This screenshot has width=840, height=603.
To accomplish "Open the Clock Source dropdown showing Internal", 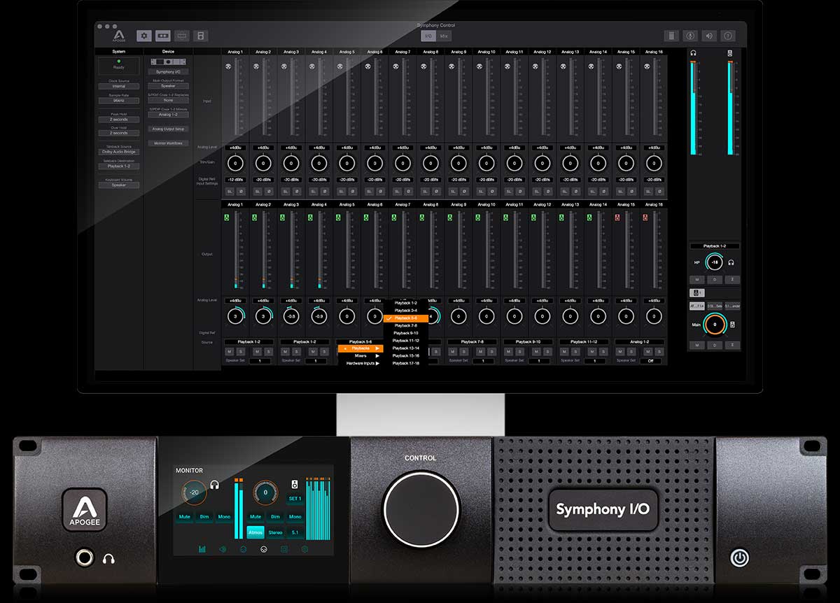I will 119,86.
